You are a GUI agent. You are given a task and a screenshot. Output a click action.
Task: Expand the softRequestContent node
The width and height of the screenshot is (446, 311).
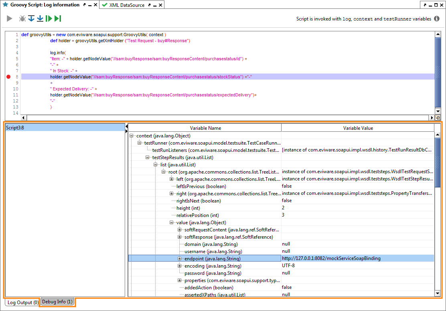pyautogui.click(x=179, y=230)
